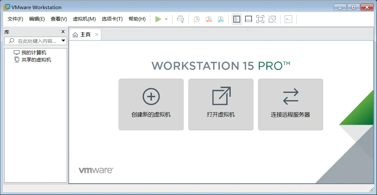Screen dimensions: 377x195
Task: Activate Unity mode
Action: [x=272, y=19]
